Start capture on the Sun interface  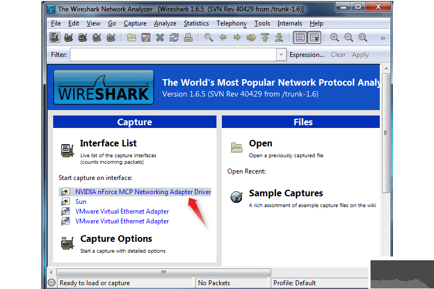[80, 202]
